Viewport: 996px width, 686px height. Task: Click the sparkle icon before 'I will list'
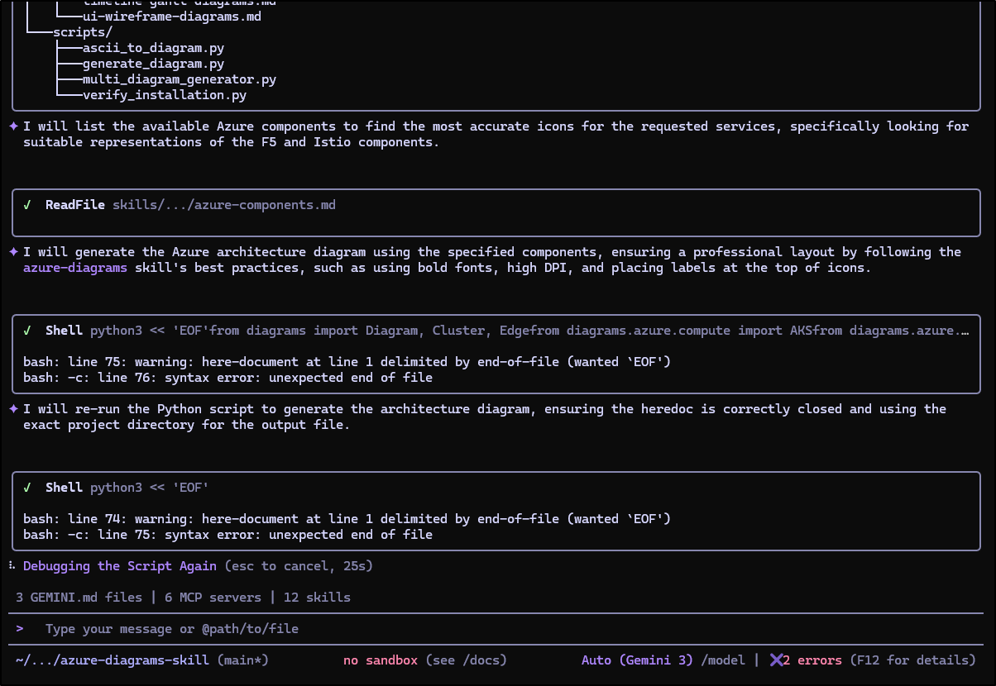point(13,126)
